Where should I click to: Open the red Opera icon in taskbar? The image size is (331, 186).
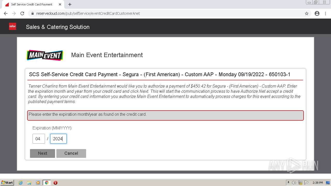click(x=55, y=183)
